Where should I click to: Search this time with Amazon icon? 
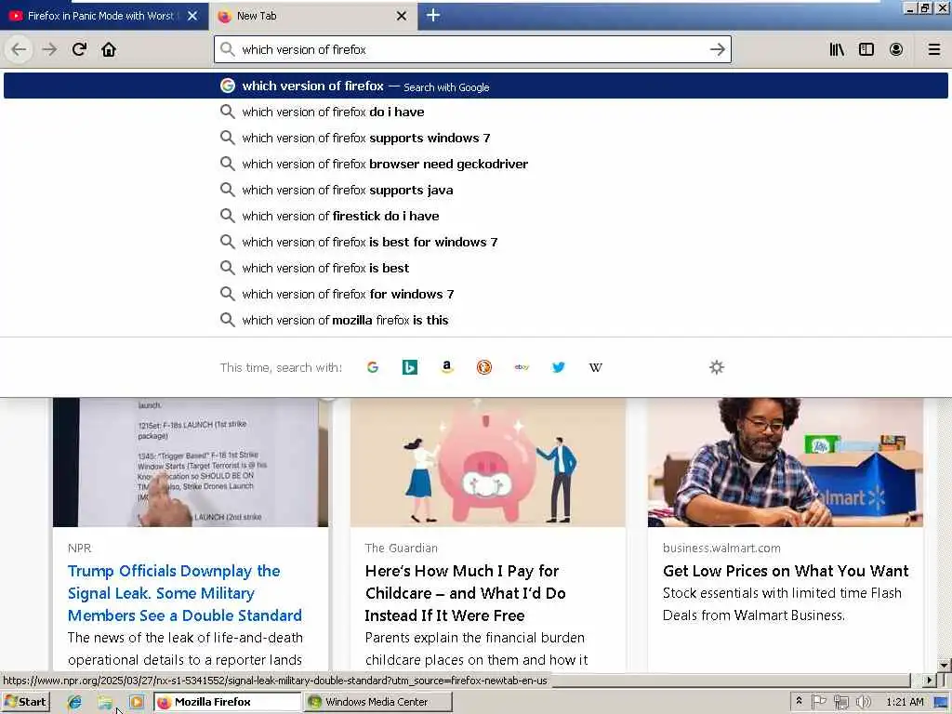(447, 367)
